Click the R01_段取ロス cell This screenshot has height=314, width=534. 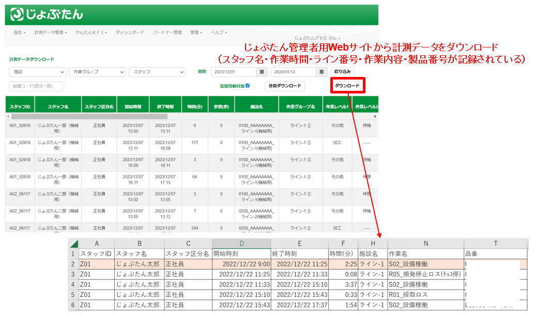point(426,294)
